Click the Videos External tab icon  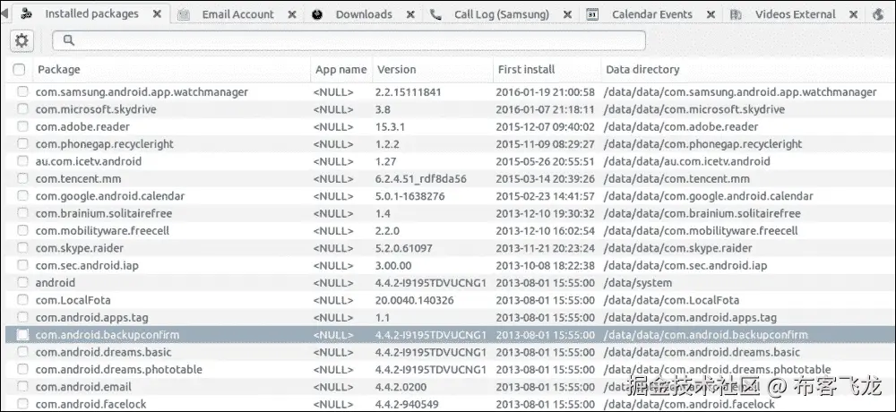(737, 15)
